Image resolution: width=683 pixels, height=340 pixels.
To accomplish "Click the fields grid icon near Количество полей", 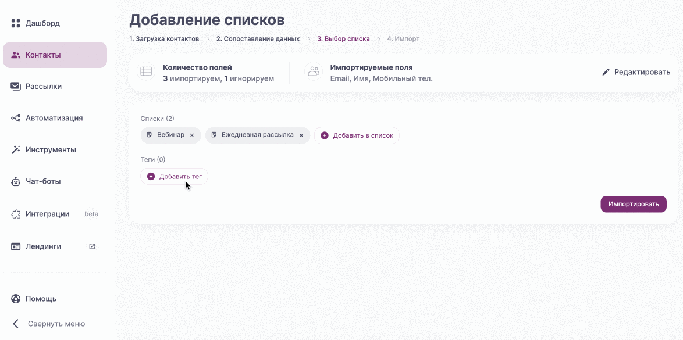I will pyautogui.click(x=145, y=72).
